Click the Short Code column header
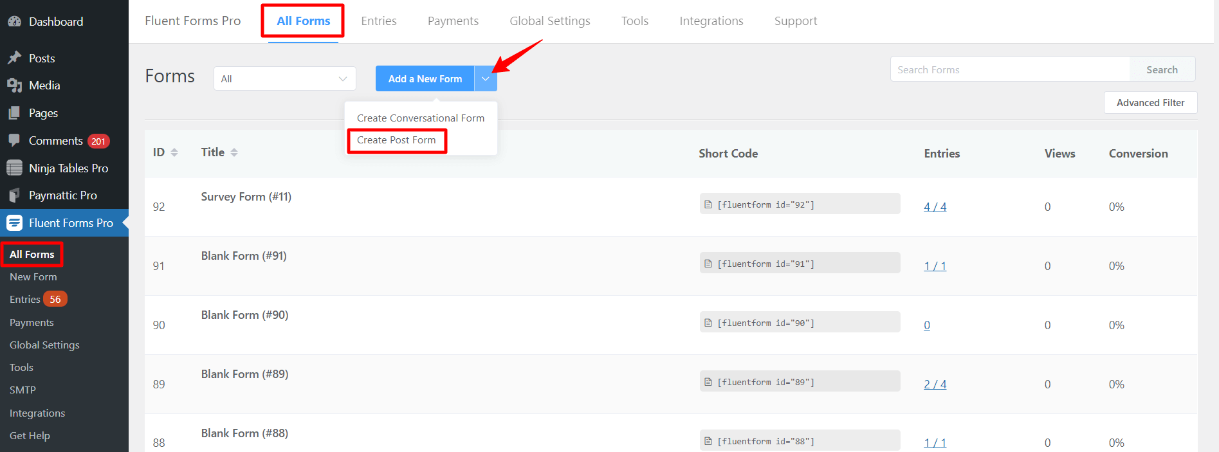Image resolution: width=1219 pixels, height=452 pixels. (x=728, y=154)
